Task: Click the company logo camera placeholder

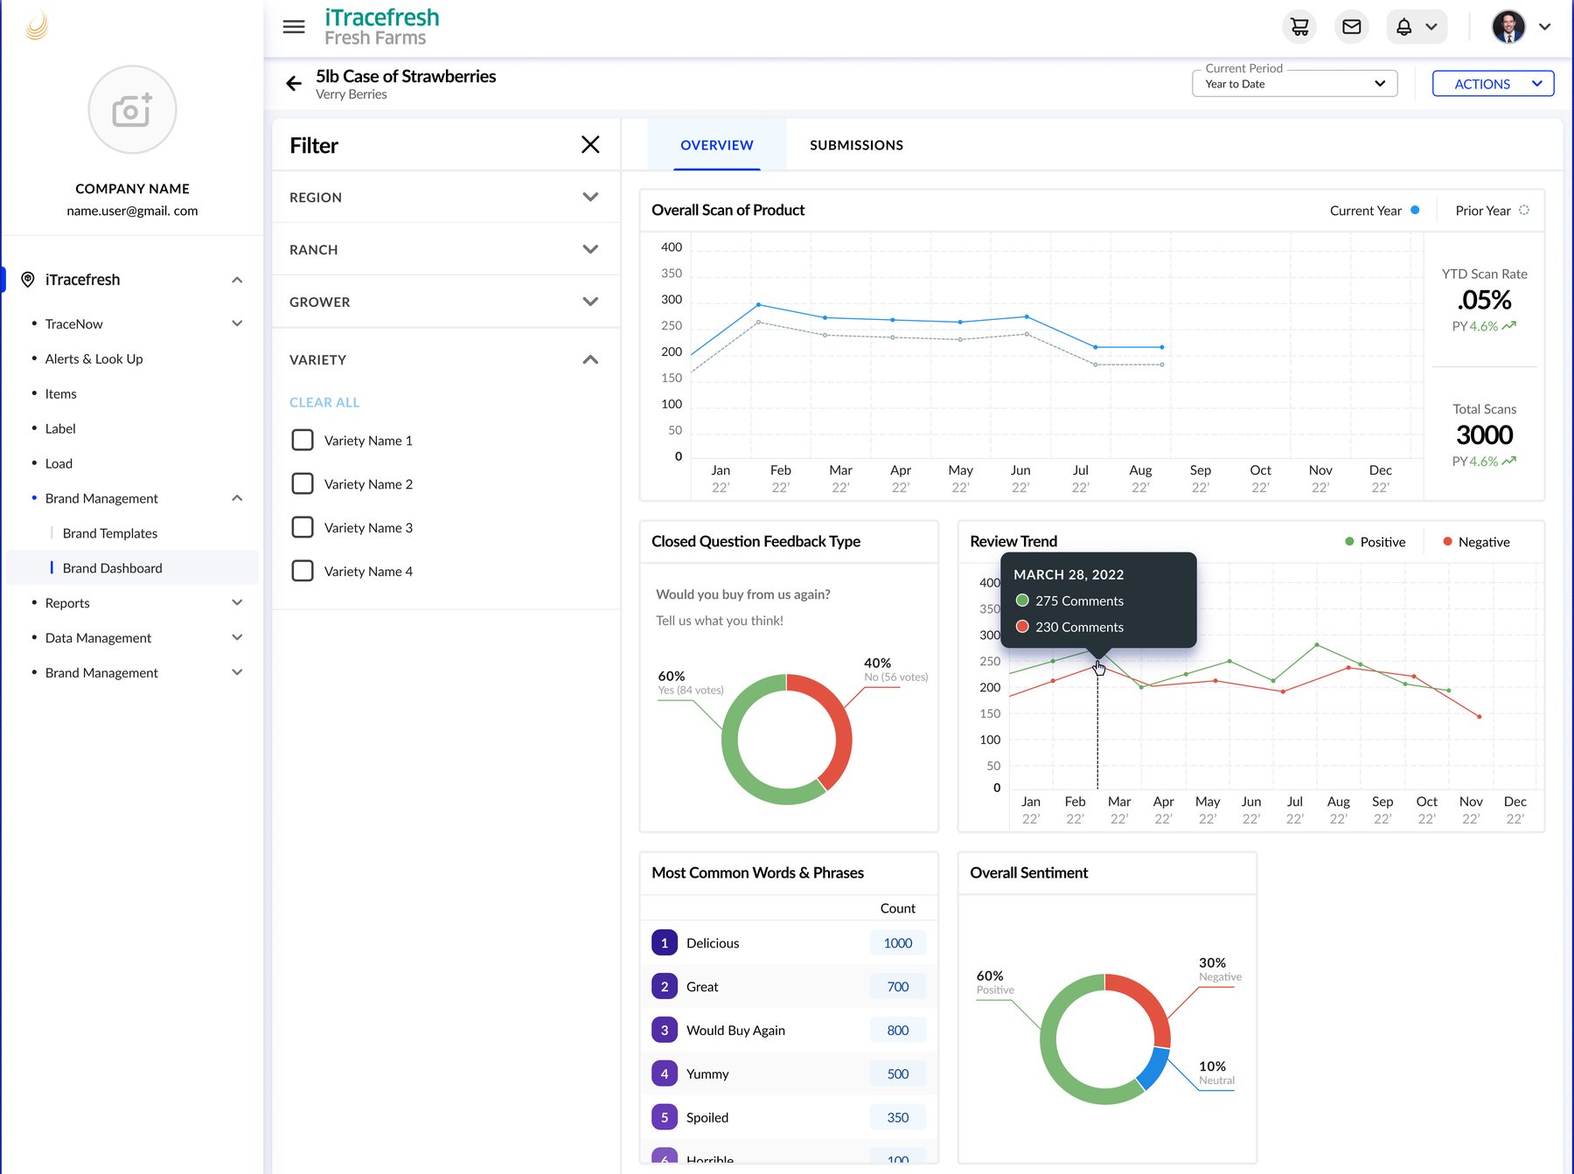Action: pyautogui.click(x=132, y=109)
